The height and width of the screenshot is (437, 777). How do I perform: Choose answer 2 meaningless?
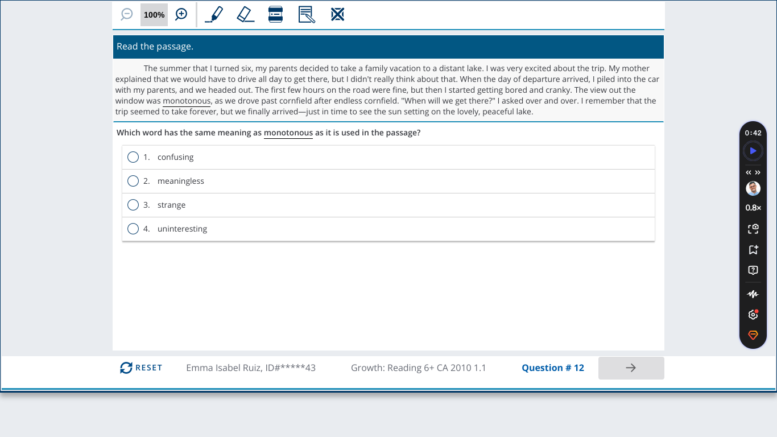point(388,181)
